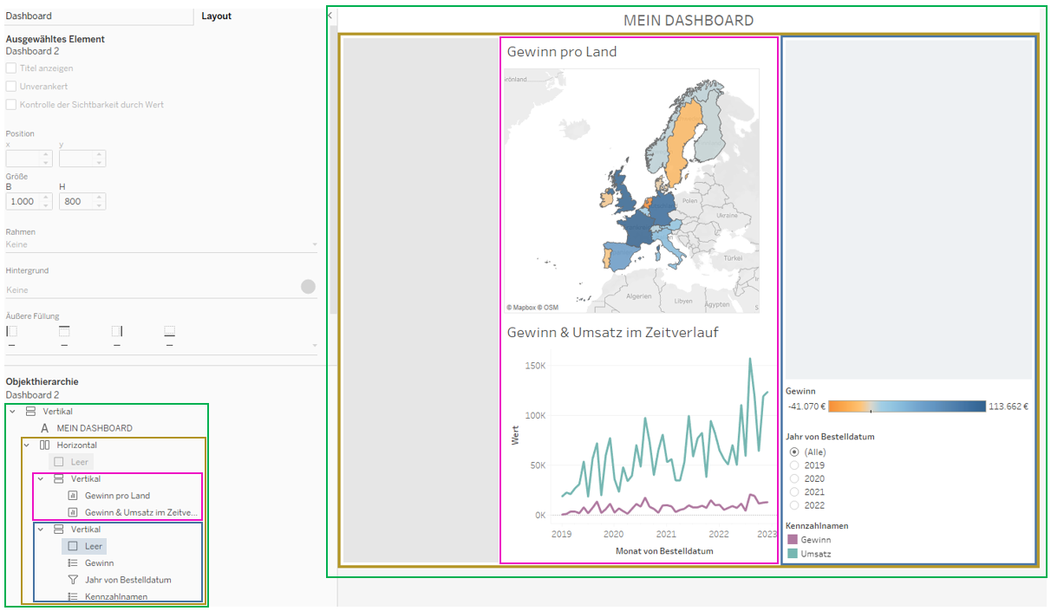Click the worksheet icon for Gewinn pro Land

(73, 496)
